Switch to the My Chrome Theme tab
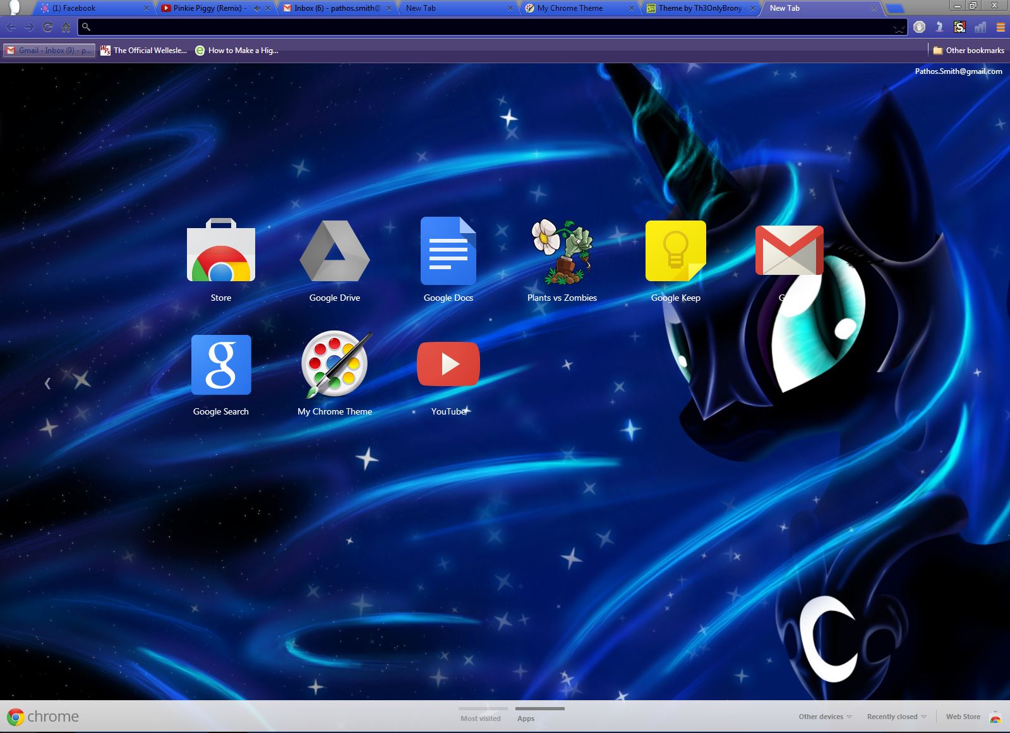 (579, 8)
